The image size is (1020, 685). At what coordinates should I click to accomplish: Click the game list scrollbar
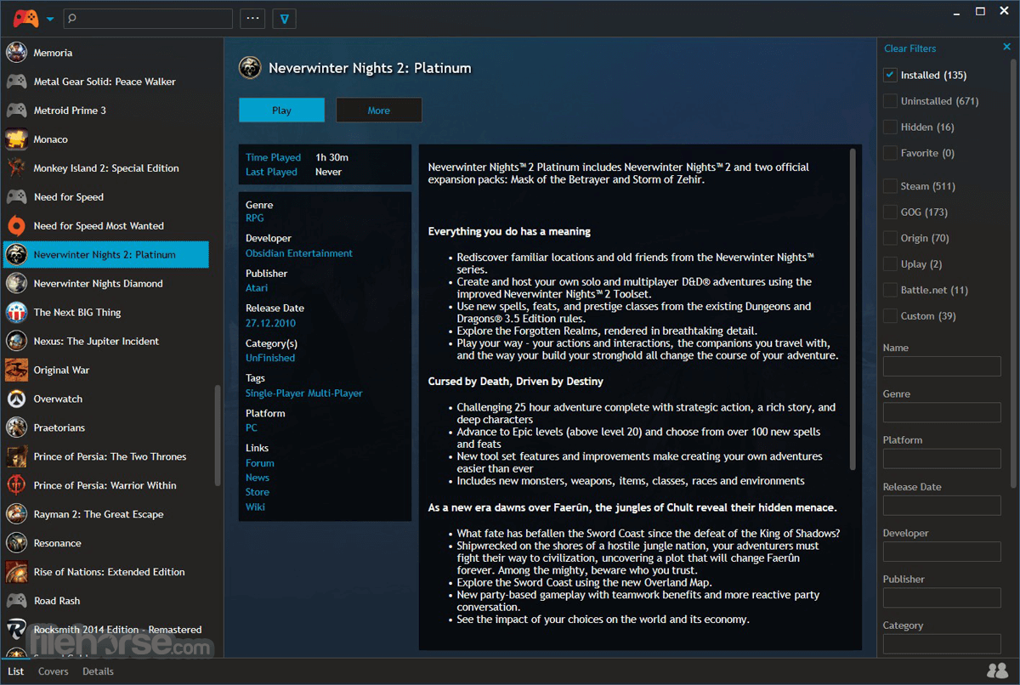point(218,436)
